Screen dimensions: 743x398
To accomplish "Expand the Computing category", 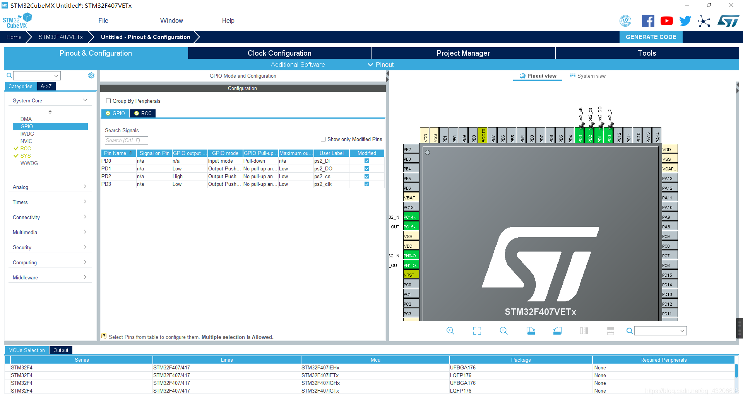I will click(50, 262).
